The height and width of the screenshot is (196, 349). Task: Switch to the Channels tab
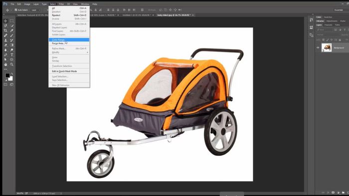[328, 25]
